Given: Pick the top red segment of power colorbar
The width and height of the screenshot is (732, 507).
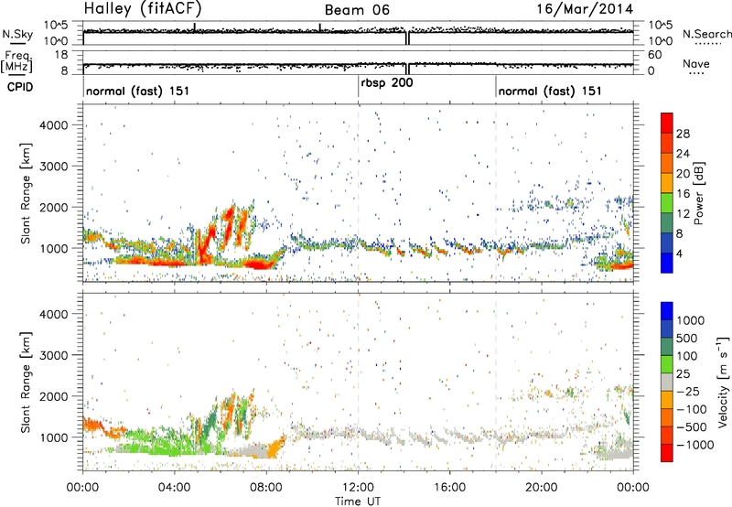Looking at the screenshot, I should click(667, 123).
